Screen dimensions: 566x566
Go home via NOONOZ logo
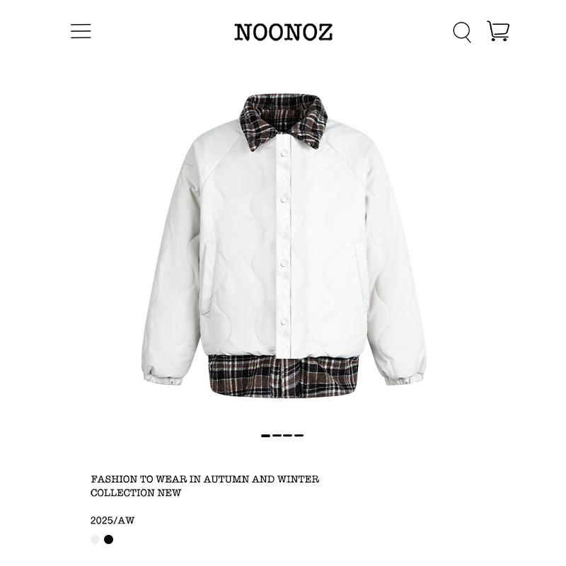tap(284, 32)
